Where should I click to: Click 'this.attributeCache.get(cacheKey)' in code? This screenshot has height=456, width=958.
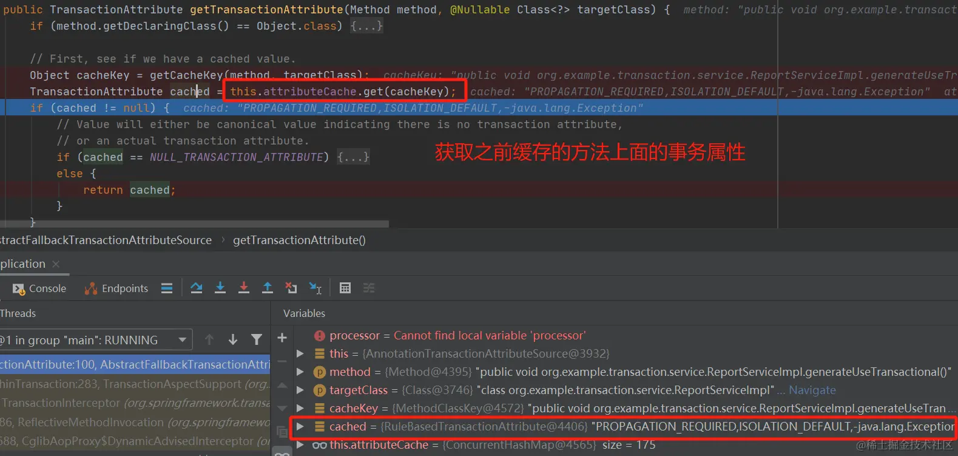343,92
